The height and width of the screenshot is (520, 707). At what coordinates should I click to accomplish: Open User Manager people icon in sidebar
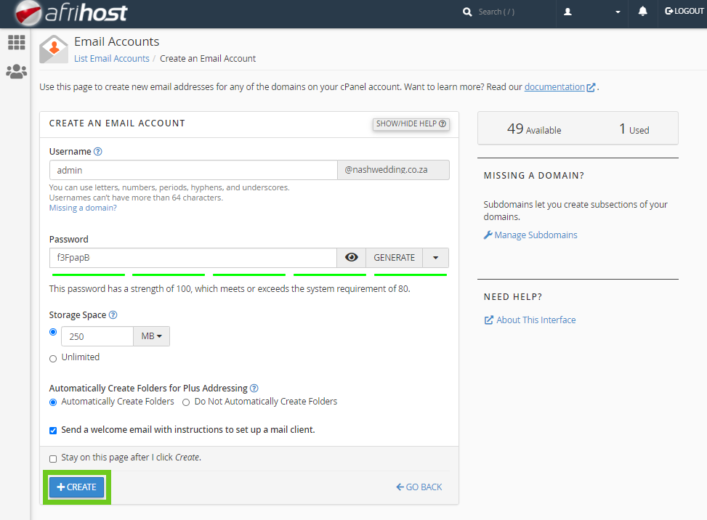[x=16, y=72]
